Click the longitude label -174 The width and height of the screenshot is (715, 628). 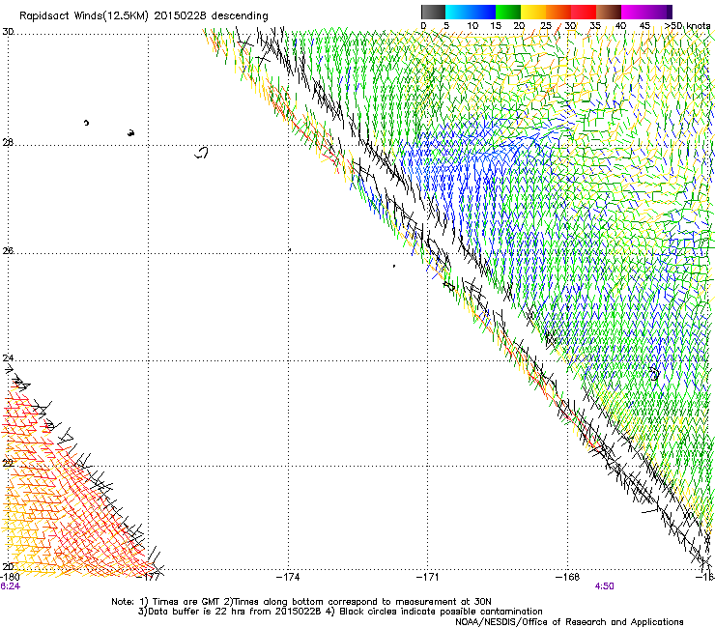tap(288, 578)
